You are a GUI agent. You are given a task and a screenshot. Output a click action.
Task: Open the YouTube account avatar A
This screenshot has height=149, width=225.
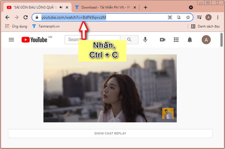coord(206,40)
